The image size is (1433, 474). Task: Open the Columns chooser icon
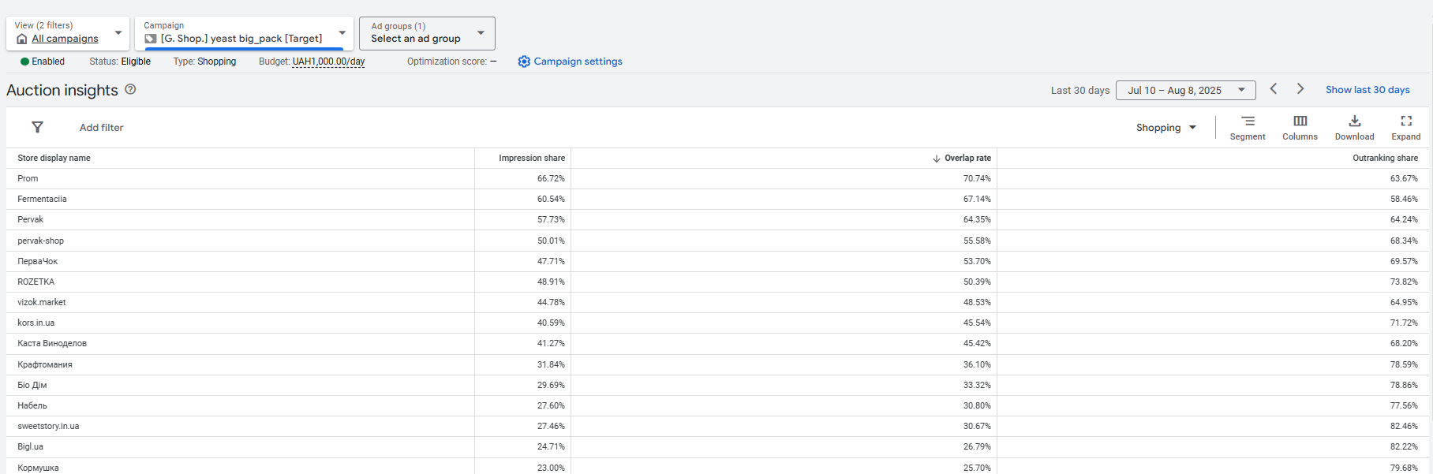(x=1300, y=121)
